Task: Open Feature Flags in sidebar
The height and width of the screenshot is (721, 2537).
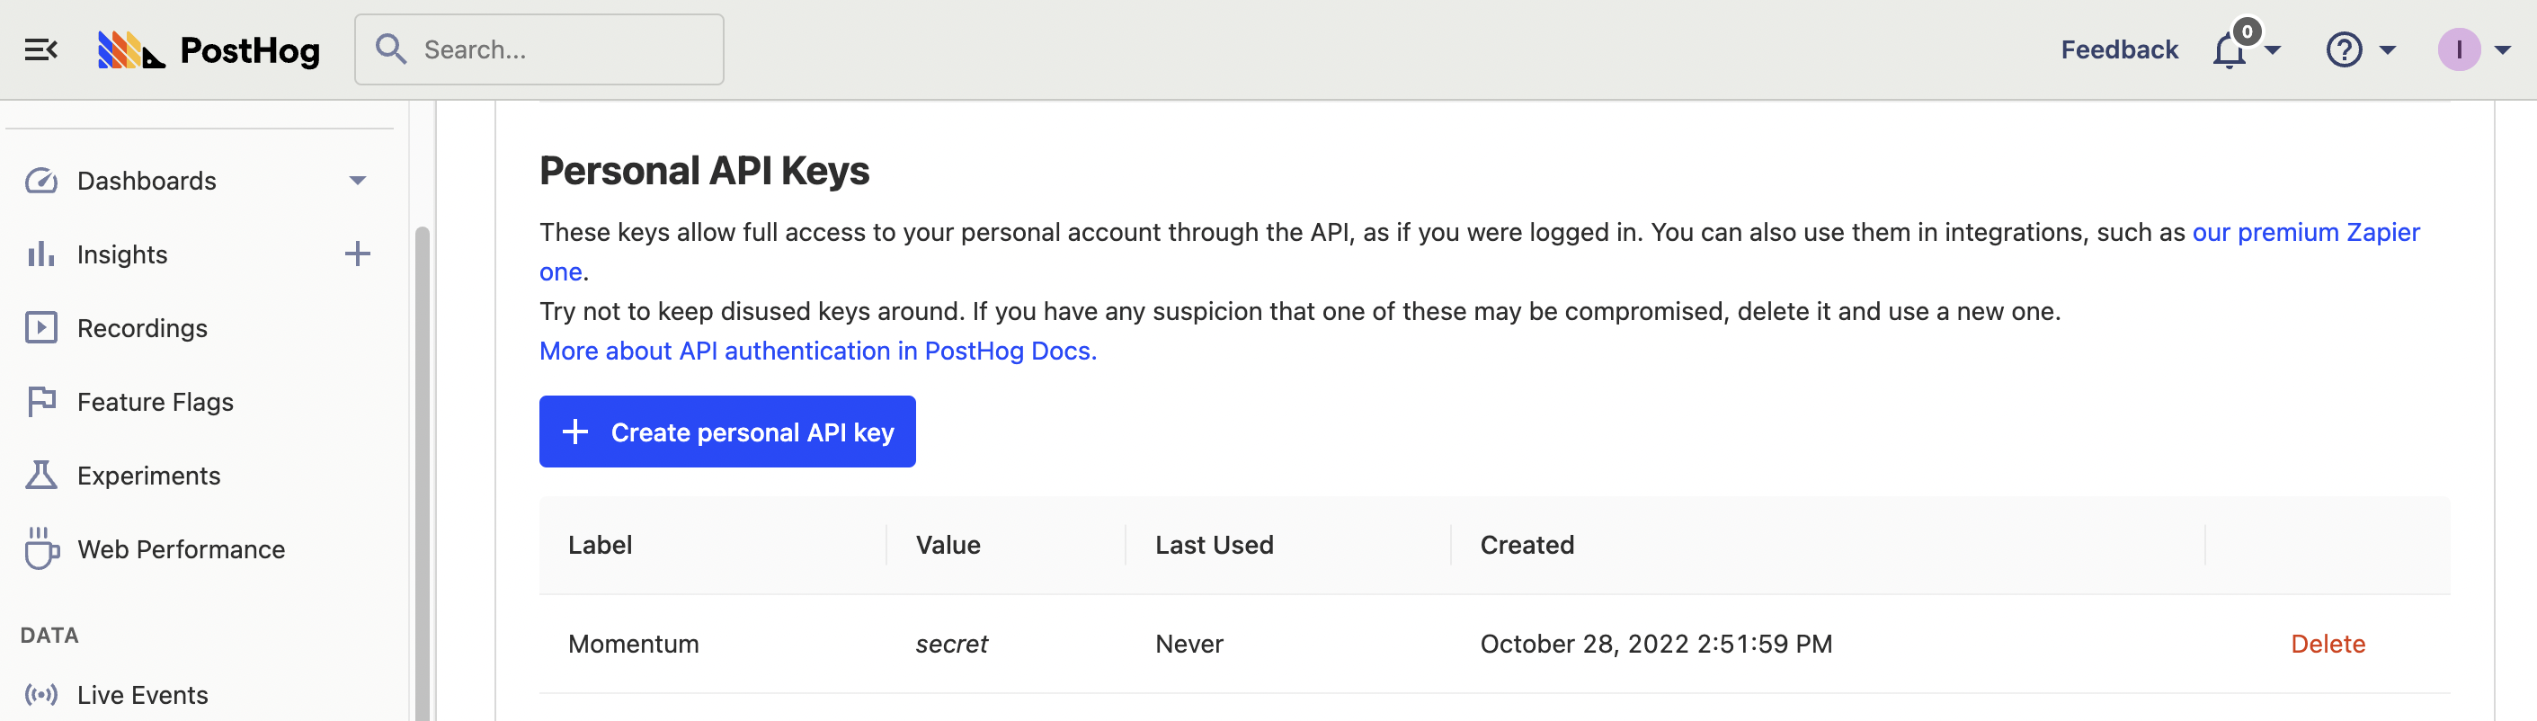Action: pyautogui.click(x=155, y=402)
